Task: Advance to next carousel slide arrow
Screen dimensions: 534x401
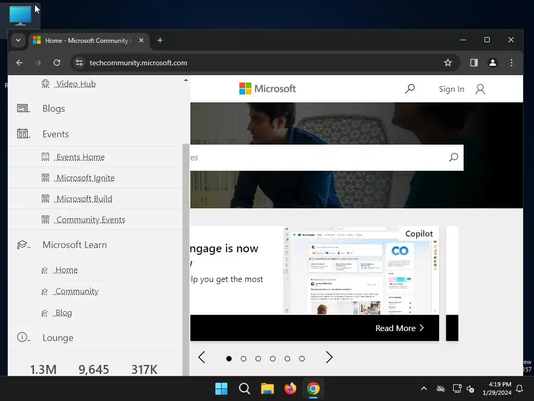Action: [x=329, y=357]
